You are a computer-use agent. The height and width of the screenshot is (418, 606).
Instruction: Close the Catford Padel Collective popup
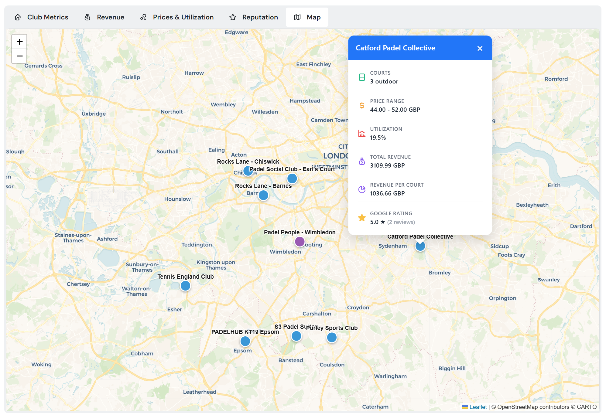coord(480,48)
